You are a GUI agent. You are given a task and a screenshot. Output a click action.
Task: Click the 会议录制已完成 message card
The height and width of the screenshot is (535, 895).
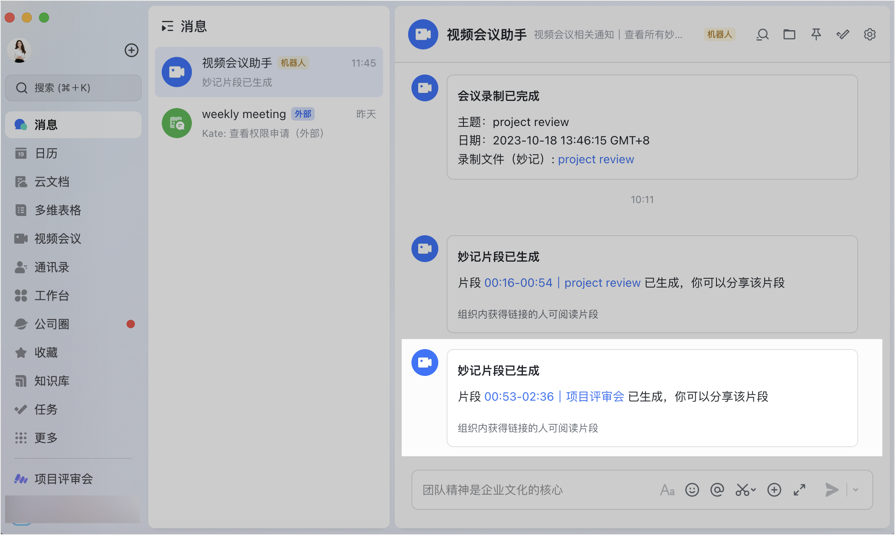[x=652, y=127]
